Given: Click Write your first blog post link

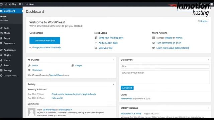Looking at the screenshot, I should [x=111, y=38].
